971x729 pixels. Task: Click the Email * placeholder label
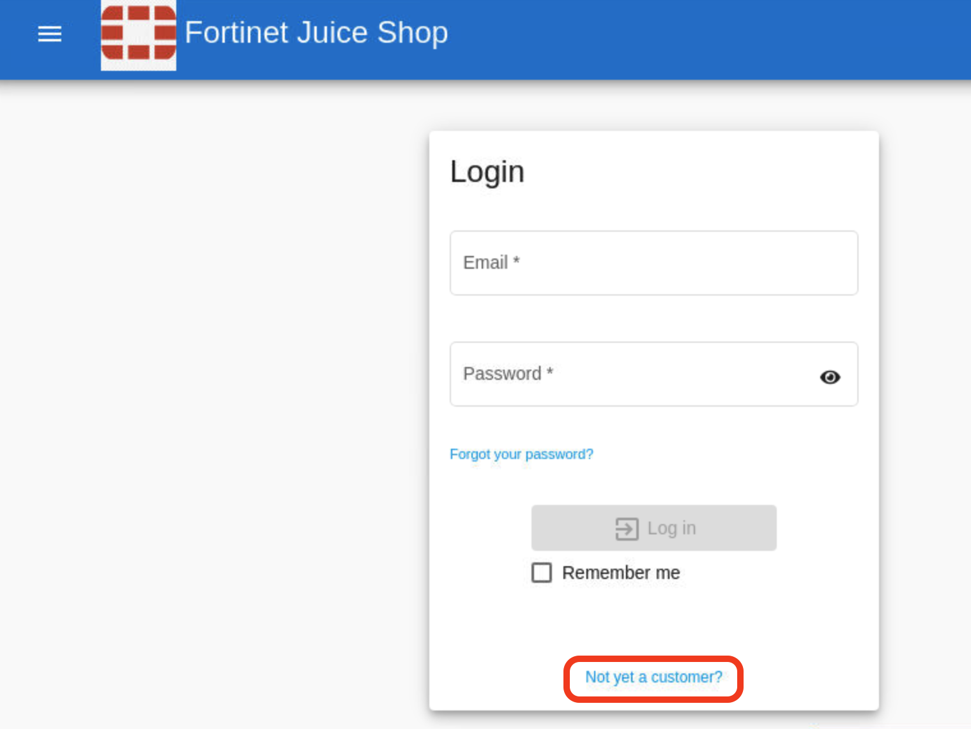pos(491,262)
